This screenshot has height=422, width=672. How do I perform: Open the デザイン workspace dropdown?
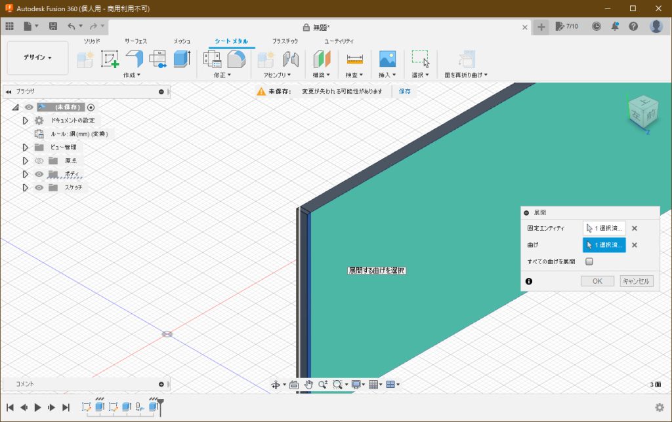point(37,58)
